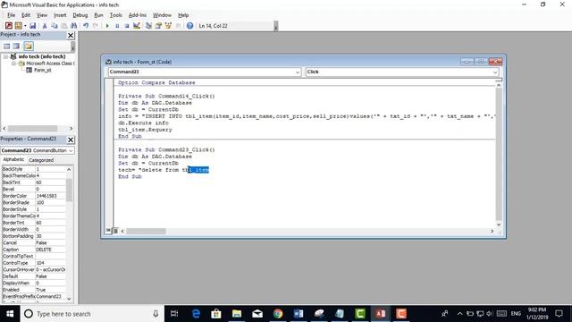Click the View Code icon in Project panel
The height and width of the screenshot is (322, 572).
(x=7, y=46)
